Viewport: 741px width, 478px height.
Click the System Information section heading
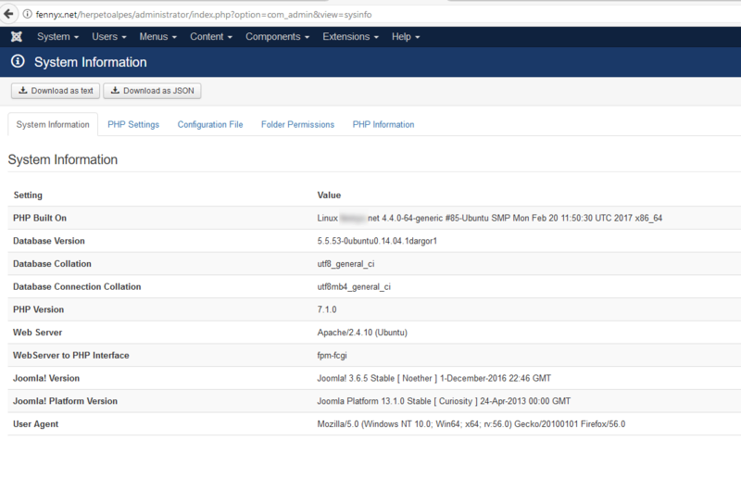coord(63,159)
